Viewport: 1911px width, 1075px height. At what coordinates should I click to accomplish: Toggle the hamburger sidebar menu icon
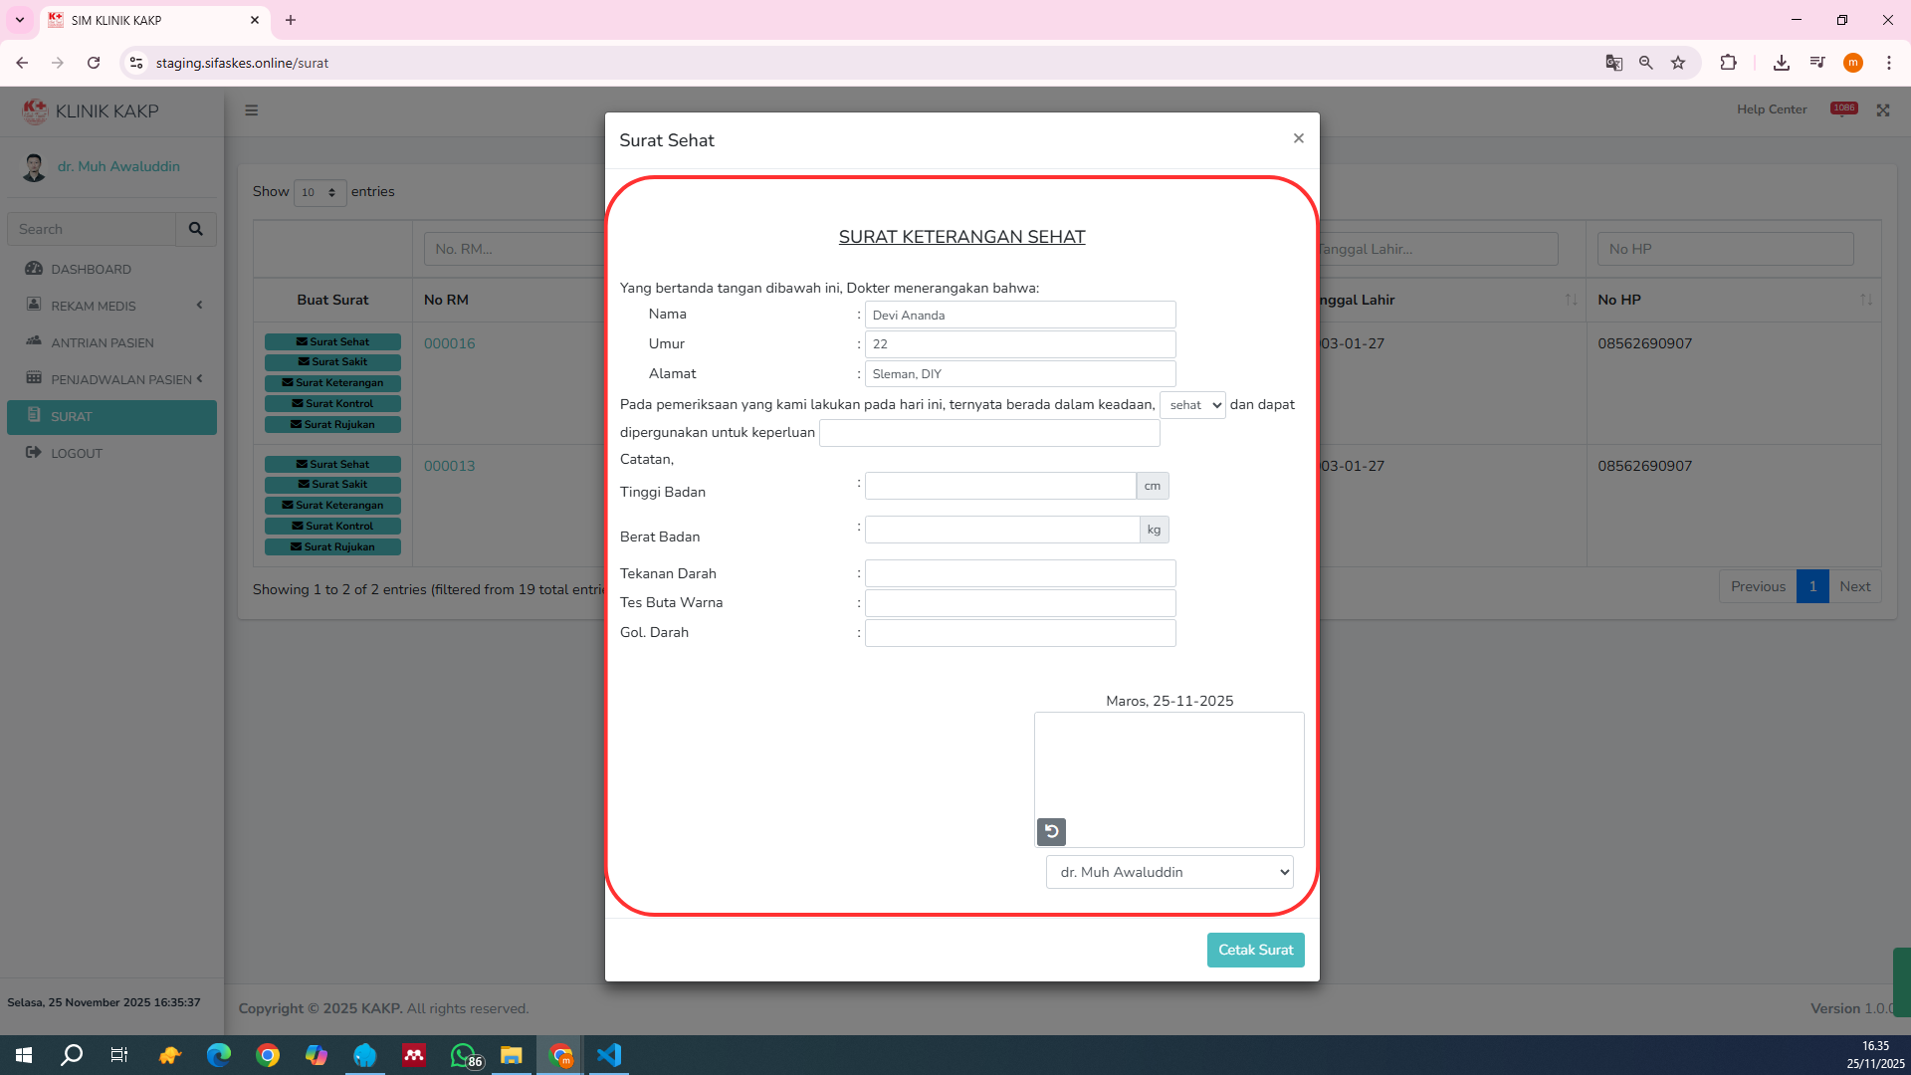(x=252, y=110)
